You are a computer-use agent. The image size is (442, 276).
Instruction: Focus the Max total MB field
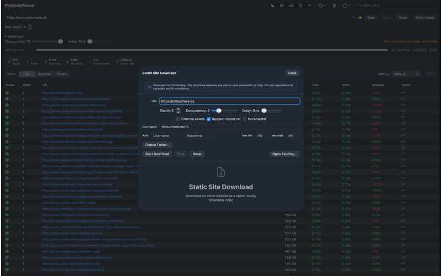click(293, 136)
